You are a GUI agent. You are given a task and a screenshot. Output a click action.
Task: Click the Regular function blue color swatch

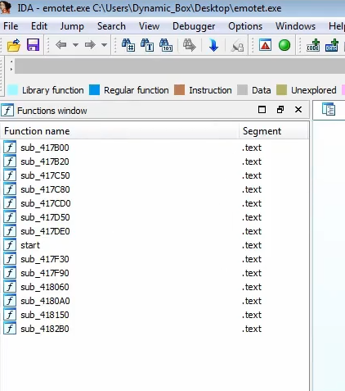tap(94, 90)
